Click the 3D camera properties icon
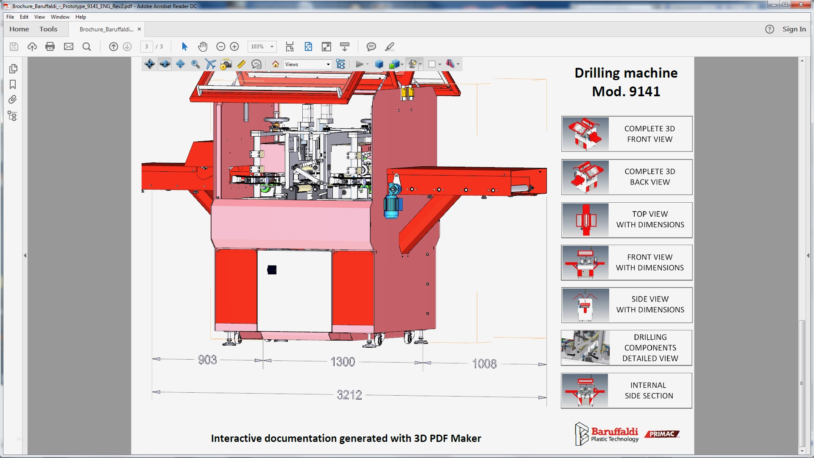The width and height of the screenshot is (814, 458). click(x=226, y=64)
